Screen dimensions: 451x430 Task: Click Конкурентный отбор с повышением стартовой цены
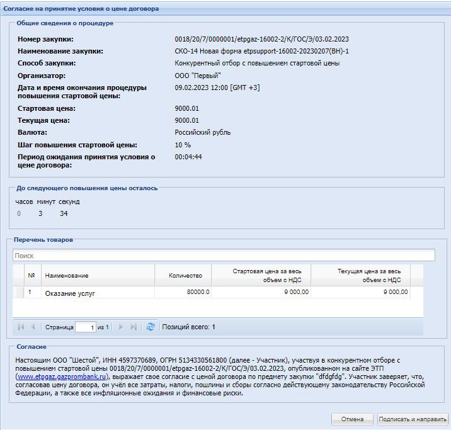point(257,63)
